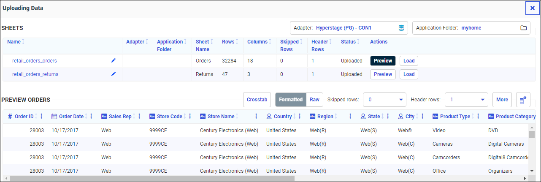The image size is (541, 182).
Task: Preview the retail_orders_returns sheet
Action: pos(383,74)
